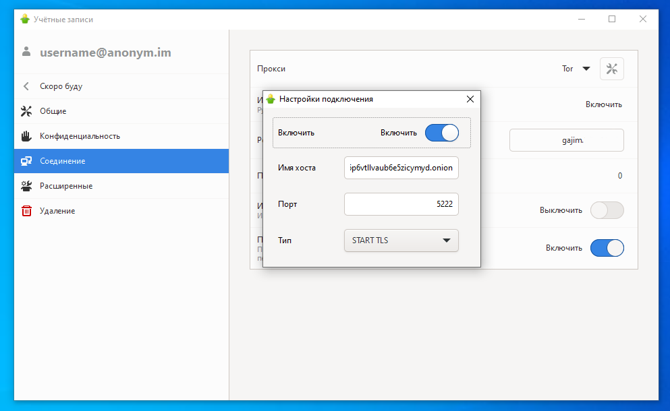Screen dimensions: 670x411
Task: Click the Конфиденциальность hand icon
Action: coord(26,136)
